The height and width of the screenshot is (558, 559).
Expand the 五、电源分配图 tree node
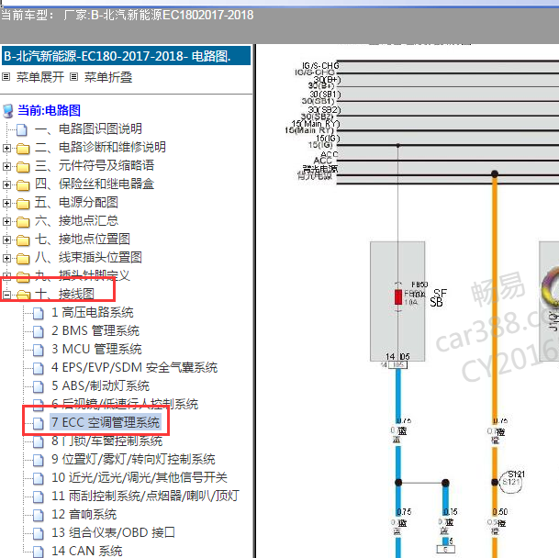(x=6, y=203)
